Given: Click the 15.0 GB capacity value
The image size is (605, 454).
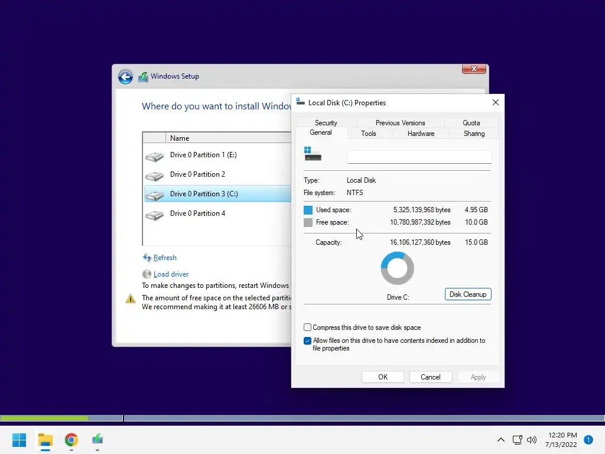Looking at the screenshot, I should [476, 242].
